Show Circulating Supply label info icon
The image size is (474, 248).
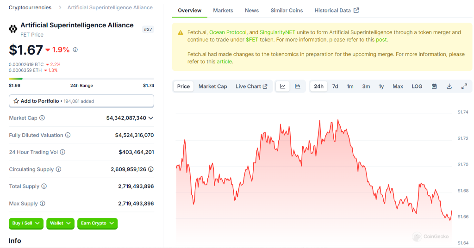[59, 169]
